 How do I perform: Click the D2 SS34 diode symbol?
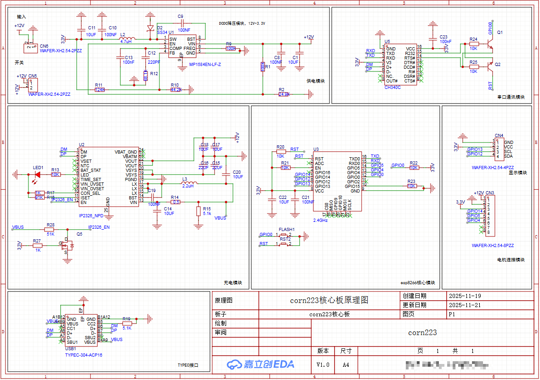click(150, 28)
